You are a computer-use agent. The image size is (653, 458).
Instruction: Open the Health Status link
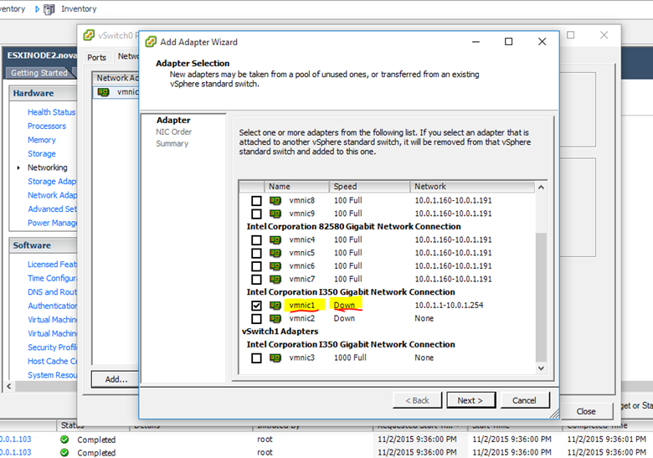[x=51, y=112]
